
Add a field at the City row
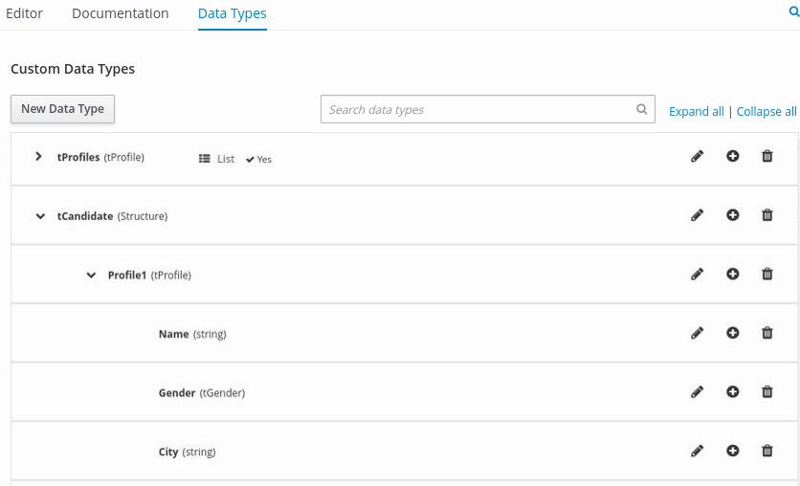click(733, 451)
